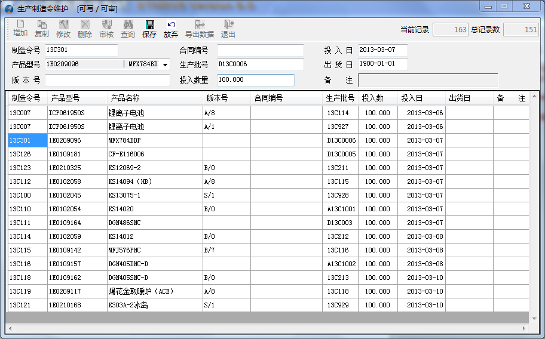Click the empty 合同编号 input field
Image resolution: width=545 pixels, height=339 pixels.
coord(260,50)
